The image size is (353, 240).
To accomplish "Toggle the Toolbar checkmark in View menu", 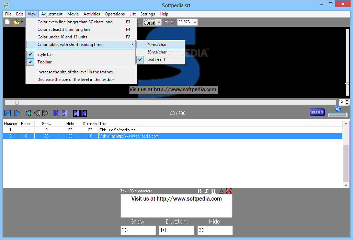I will pos(30,62).
